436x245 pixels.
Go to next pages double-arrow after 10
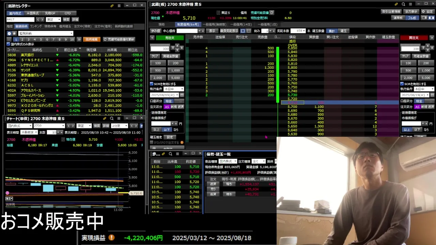pyautogui.click(x=79, y=39)
